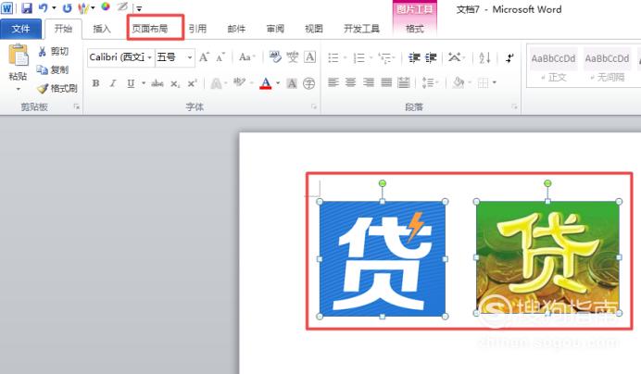Open the font color dropdown arrow
Screen dimensions: 641x374
278,83
